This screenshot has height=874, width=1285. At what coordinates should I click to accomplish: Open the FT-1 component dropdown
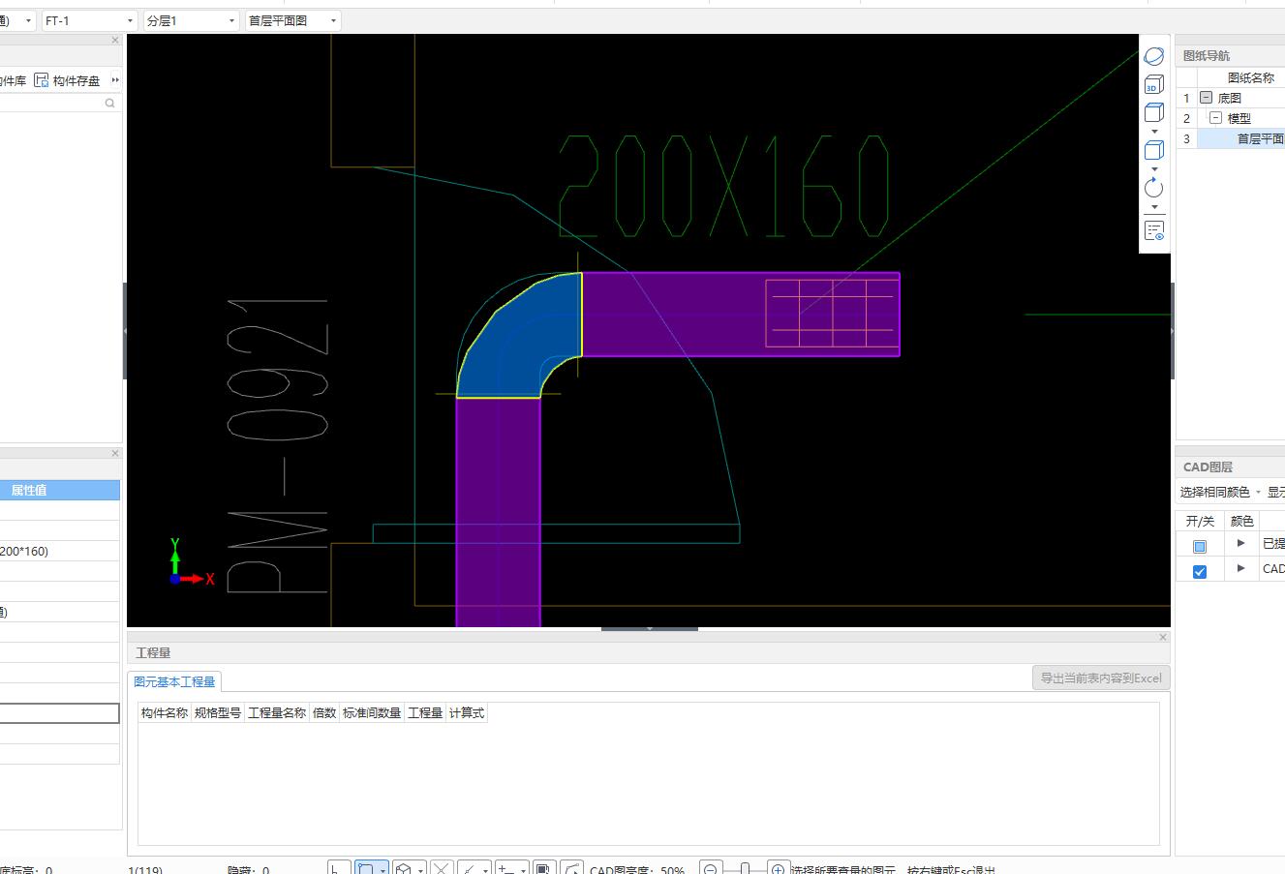[89, 20]
